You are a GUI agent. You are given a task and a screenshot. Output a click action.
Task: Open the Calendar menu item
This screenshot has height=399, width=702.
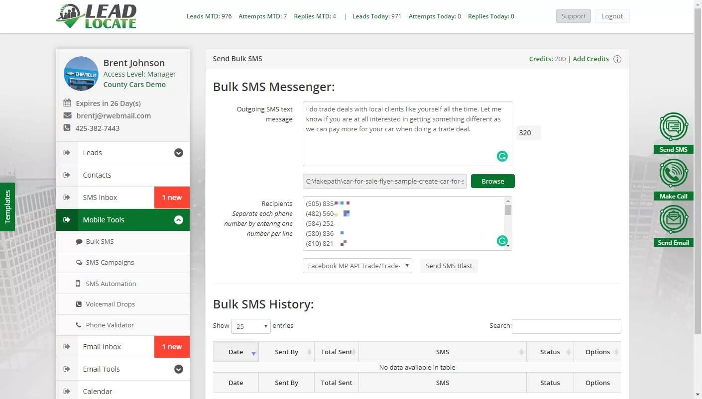[x=123, y=392]
